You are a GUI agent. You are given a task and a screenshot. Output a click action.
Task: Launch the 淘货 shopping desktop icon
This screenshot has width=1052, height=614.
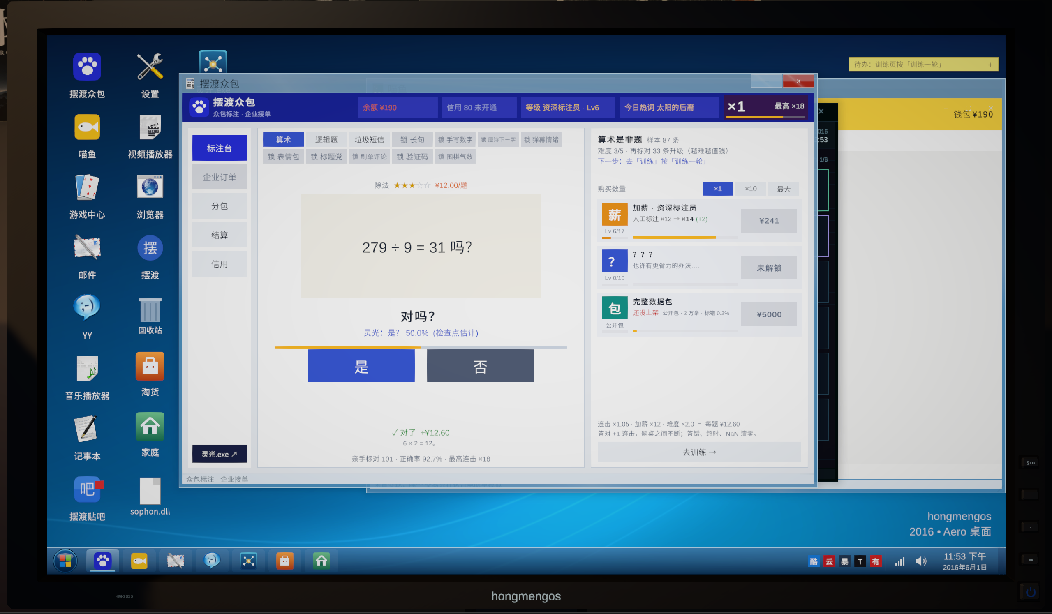[x=150, y=374]
